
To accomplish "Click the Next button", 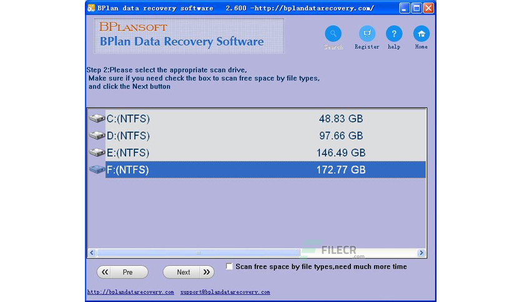I will tap(189, 272).
